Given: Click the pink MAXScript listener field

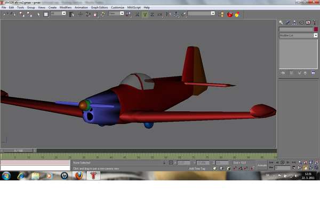Looking at the screenshot, I should pos(35,163).
